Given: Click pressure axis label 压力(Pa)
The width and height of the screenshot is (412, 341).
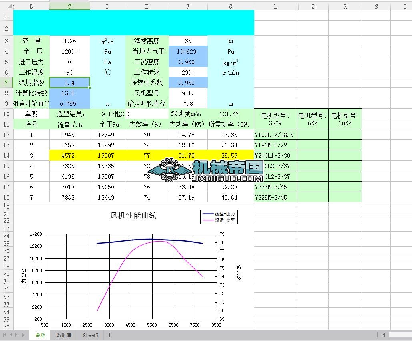Looking at the screenshot, I should click(x=24, y=278).
